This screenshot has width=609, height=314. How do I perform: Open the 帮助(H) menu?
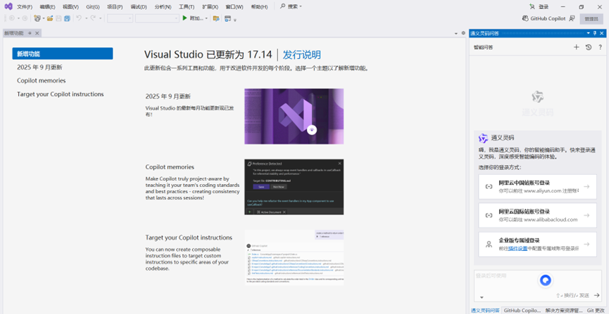click(x=259, y=7)
